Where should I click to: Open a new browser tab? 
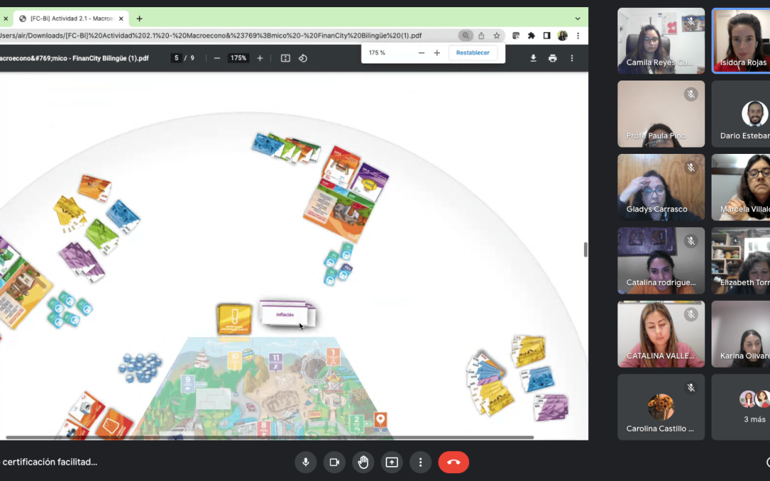pos(140,19)
